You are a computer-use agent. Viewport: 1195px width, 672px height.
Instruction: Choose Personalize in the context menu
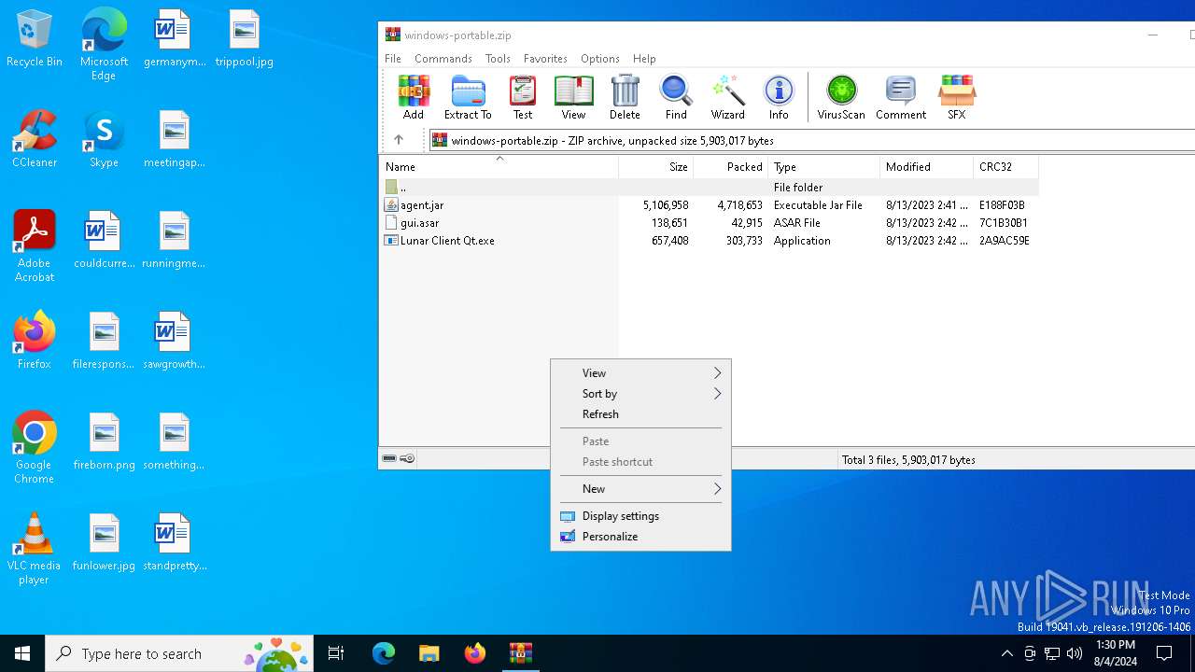click(640, 536)
